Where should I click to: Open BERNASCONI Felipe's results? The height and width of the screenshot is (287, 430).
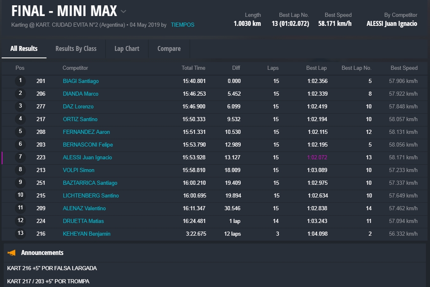click(x=88, y=145)
